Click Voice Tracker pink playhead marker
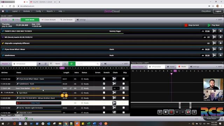The image size is (224, 126). point(171,74)
